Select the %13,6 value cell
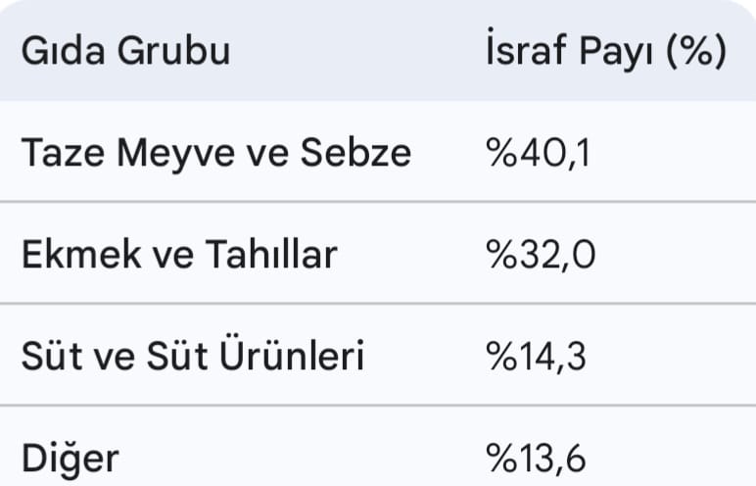The image size is (756, 486). tap(538, 458)
